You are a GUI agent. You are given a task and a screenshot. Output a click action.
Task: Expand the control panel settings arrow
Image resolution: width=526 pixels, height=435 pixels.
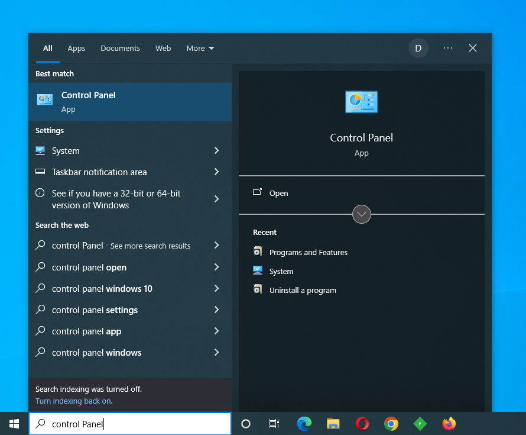pyautogui.click(x=216, y=310)
